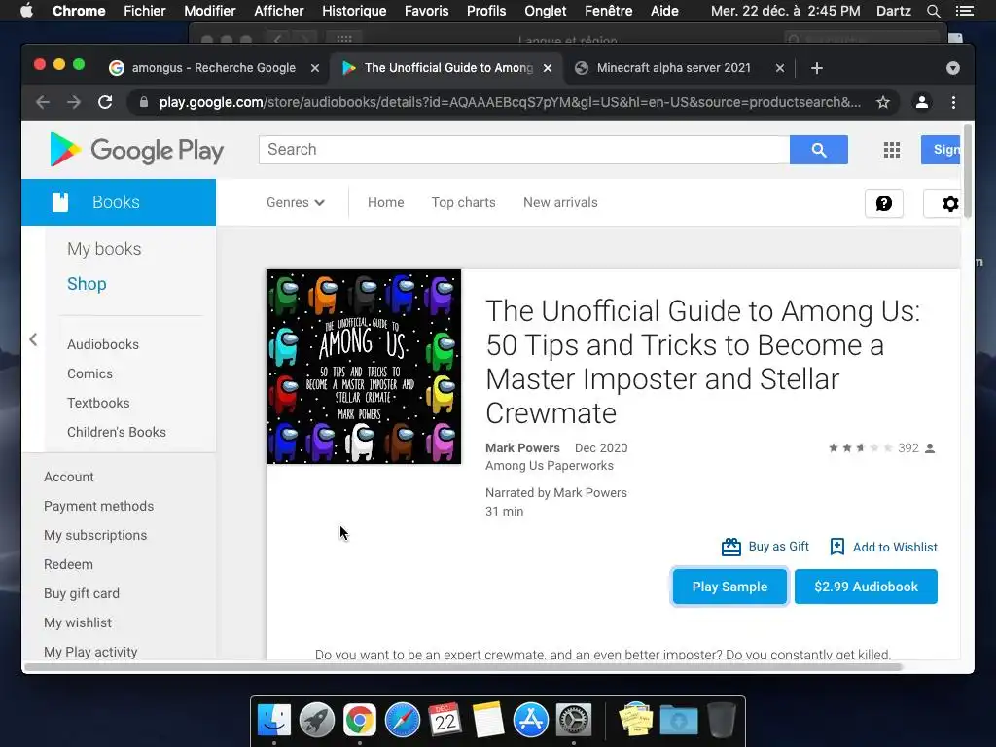Open the Apple menu
This screenshot has width=996, height=747.
tap(26, 11)
